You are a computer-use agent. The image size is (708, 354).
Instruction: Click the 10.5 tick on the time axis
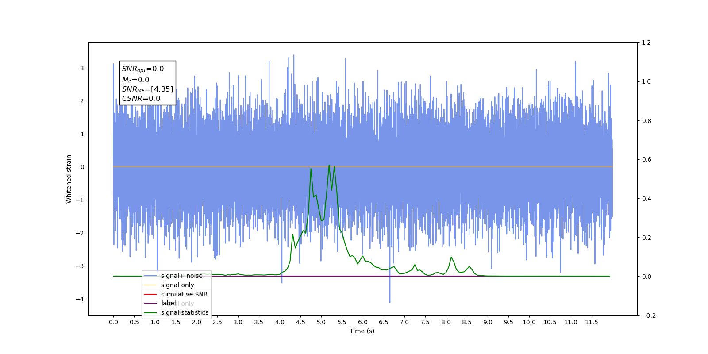click(x=550, y=322)
